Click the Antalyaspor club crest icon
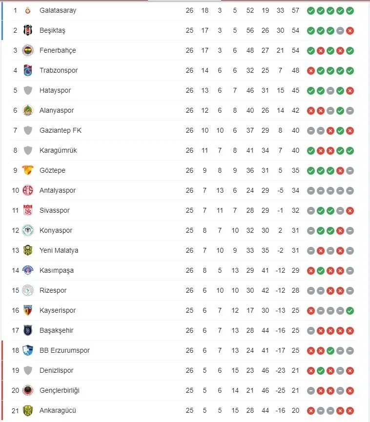The width and height of the screenshot is (370, 422). [x=28, y=190]
